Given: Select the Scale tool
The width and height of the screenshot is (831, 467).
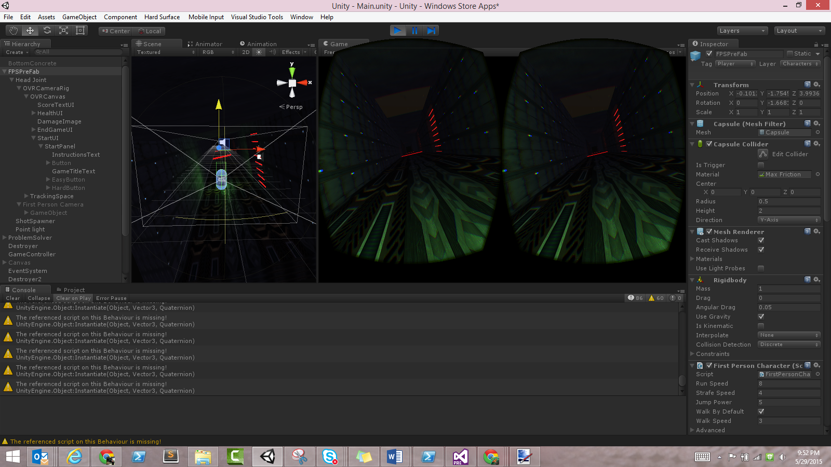Looking at the screenshot, I should [64, 31].
